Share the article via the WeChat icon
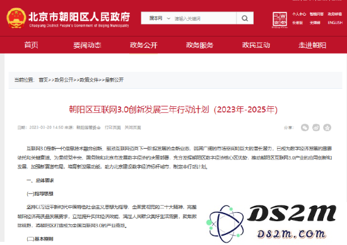This screenshot has width=347, height=245. coord(305,127)
